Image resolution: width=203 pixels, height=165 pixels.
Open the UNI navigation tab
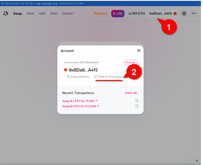point(42,13)
